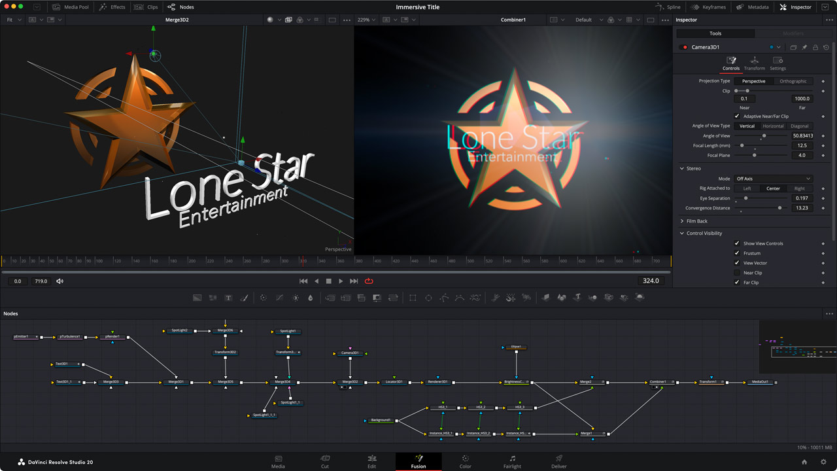Add a Background node from the toolbar
The image size is (837, 471).
click(197, 298)
